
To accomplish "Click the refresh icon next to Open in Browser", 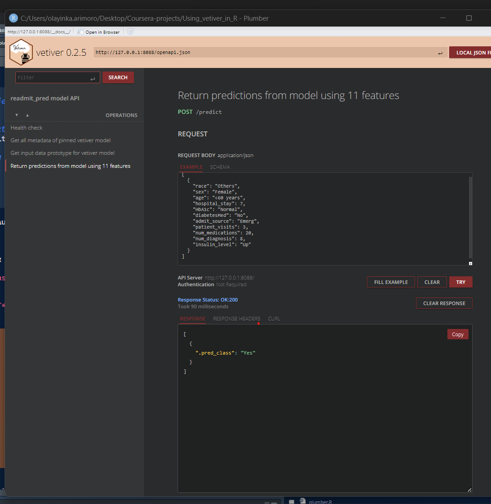I will point(130,31).
